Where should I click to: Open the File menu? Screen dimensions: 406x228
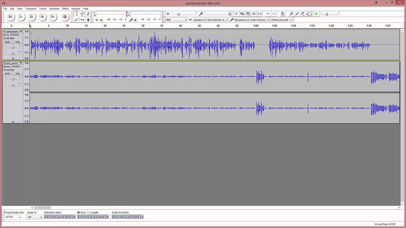click(x=5, y=9)
